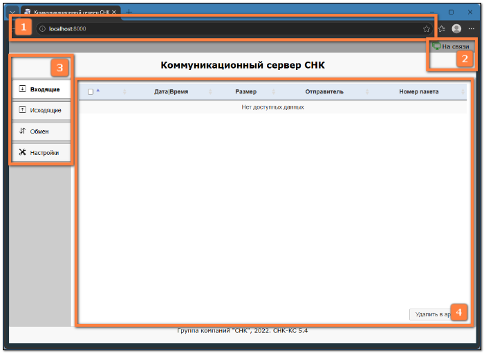484x353 pixels.
Task: Close the Коммуникационный сервер СНК tab
Action: click(114, 12)
